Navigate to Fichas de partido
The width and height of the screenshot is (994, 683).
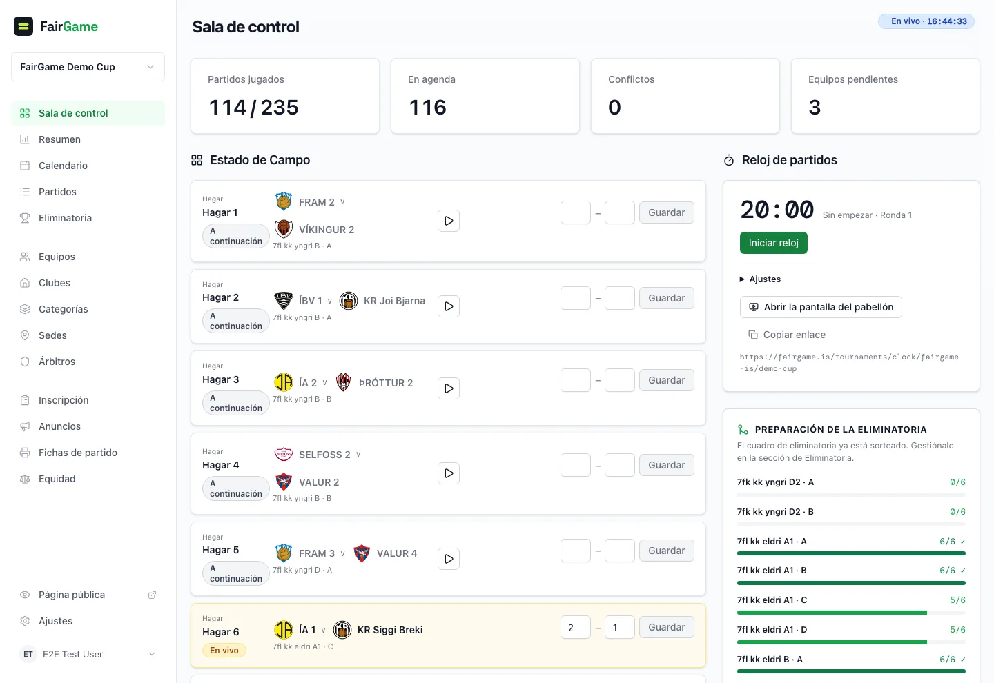88,453
